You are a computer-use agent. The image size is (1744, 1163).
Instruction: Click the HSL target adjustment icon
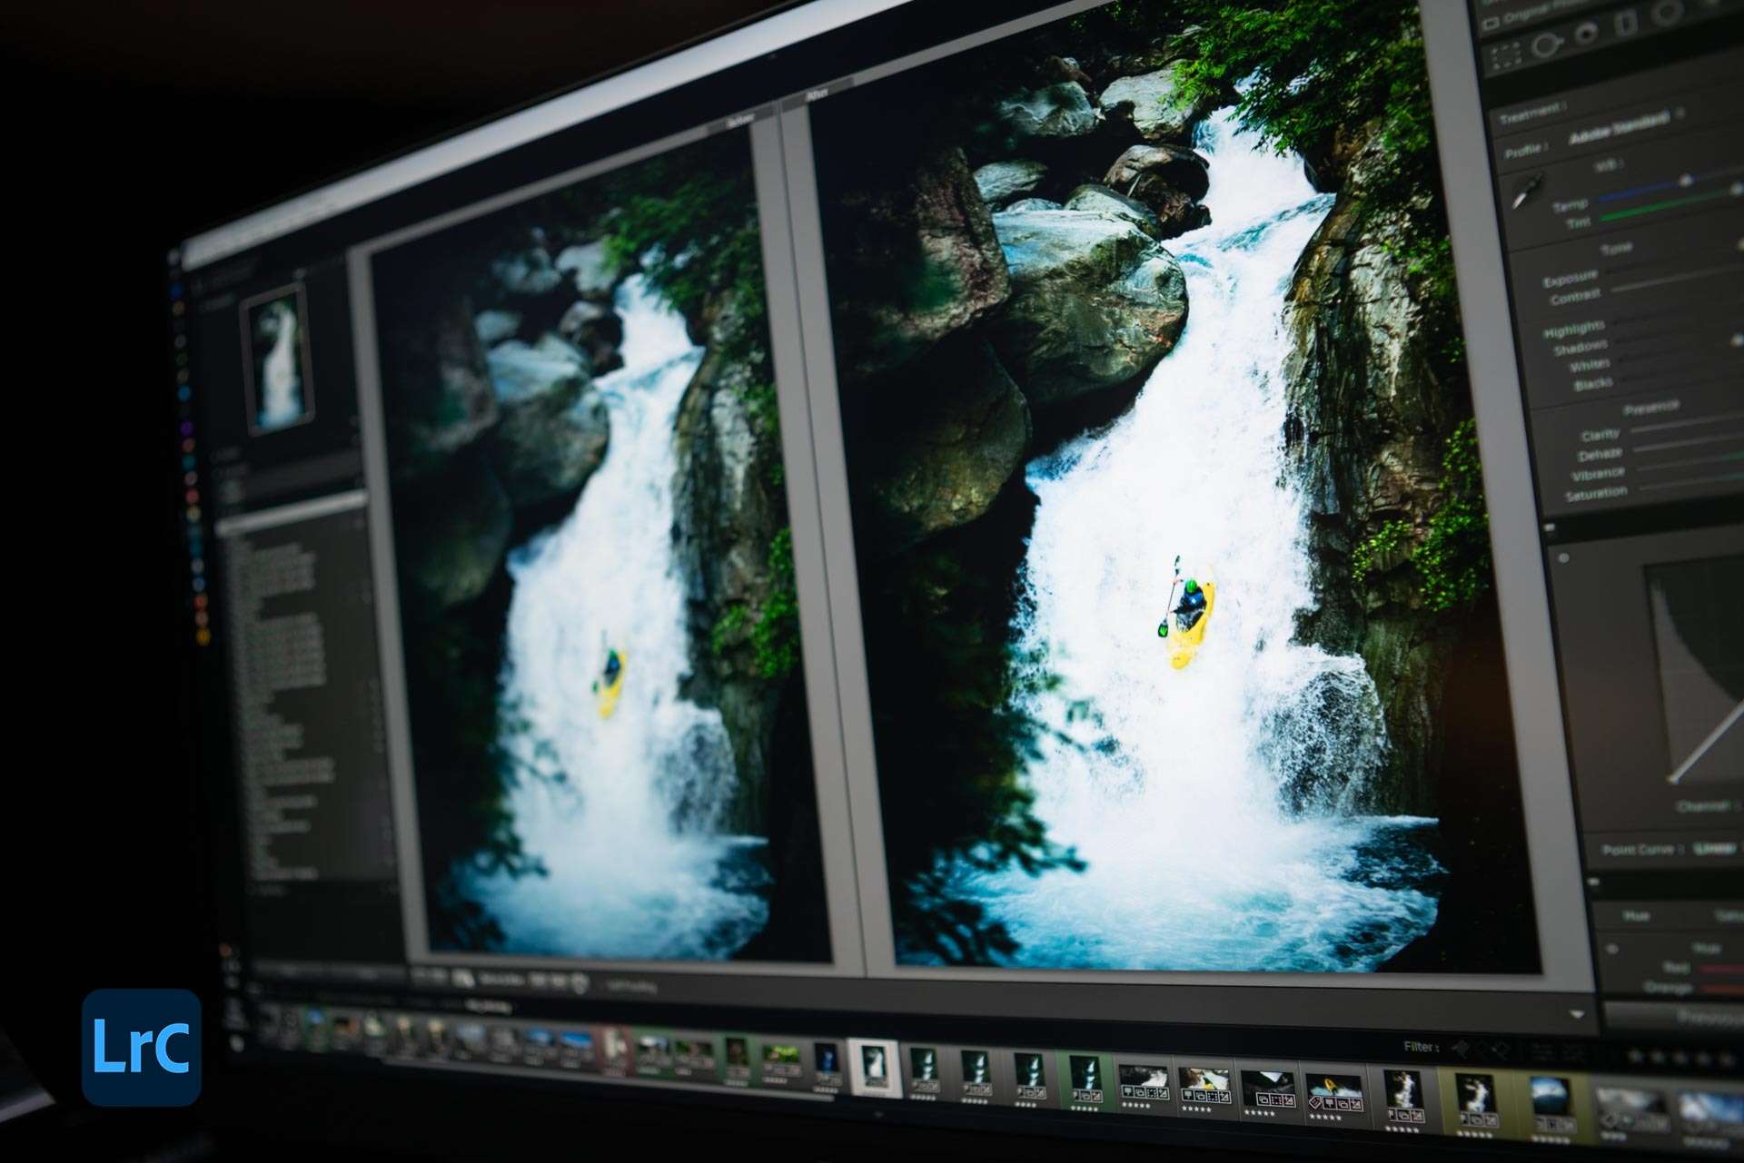tap(1612, 950)
